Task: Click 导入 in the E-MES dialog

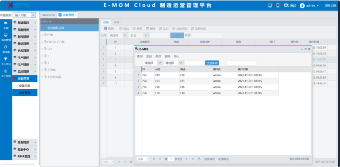Action: tap(177, 57)
